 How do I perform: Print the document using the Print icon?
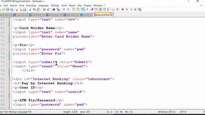[x=25, y=10]
